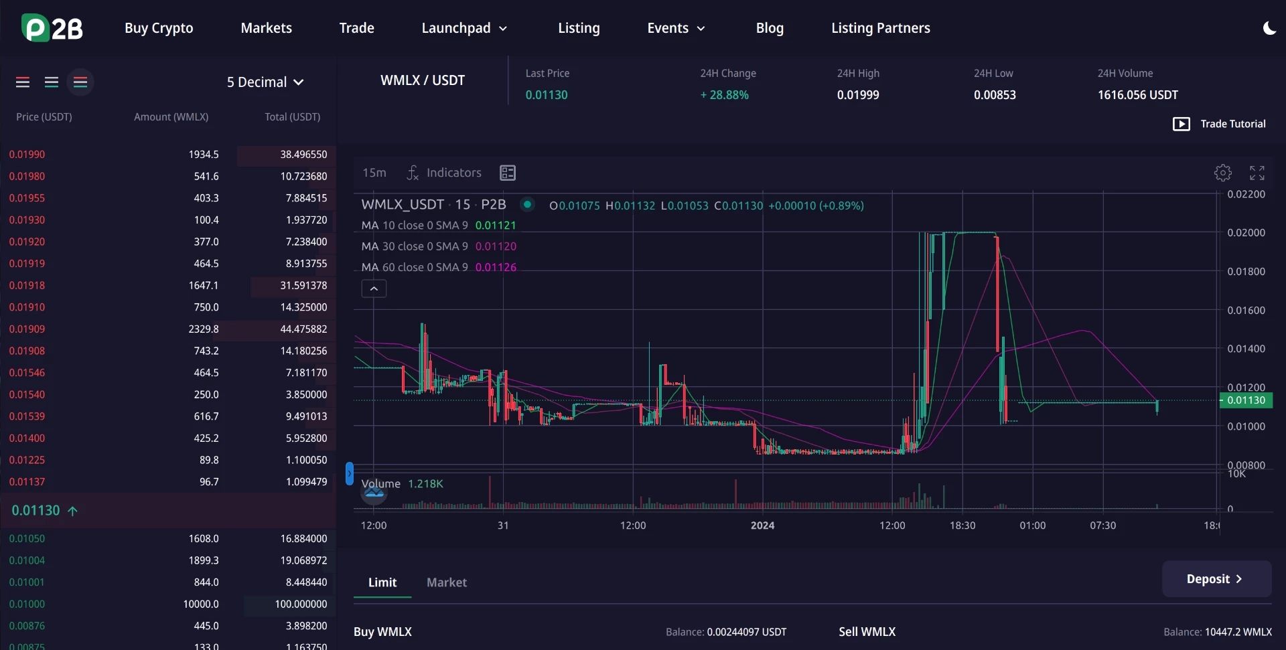
Task: Click the P2B logo
Action: click(52, 28)
